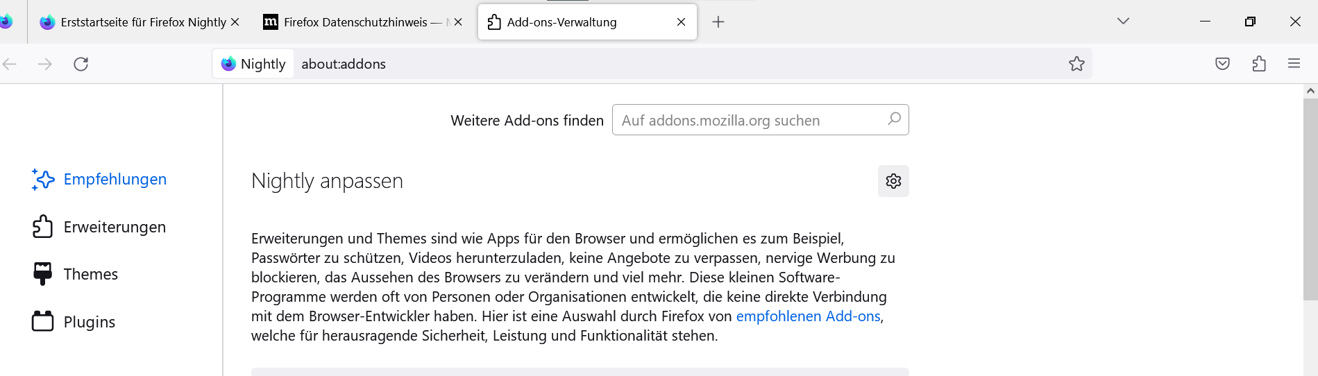Click the gear tools icon for add-ons

[x=893, y=181]
